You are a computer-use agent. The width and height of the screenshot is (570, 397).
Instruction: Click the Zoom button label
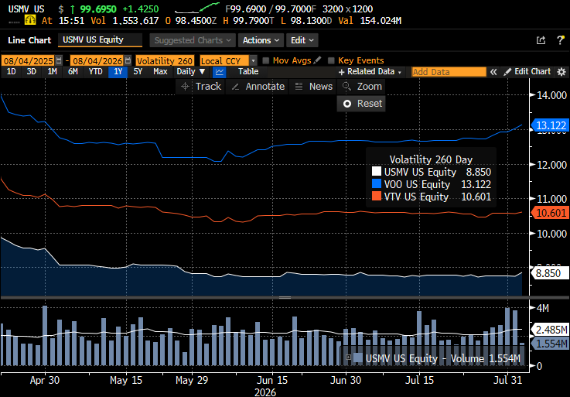(x=370, y=87)
